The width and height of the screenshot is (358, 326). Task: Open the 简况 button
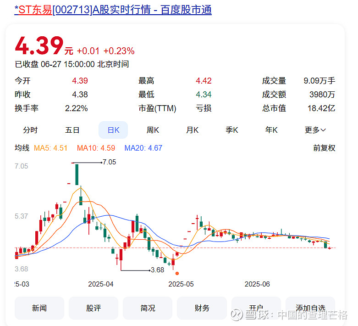(148, 308)
